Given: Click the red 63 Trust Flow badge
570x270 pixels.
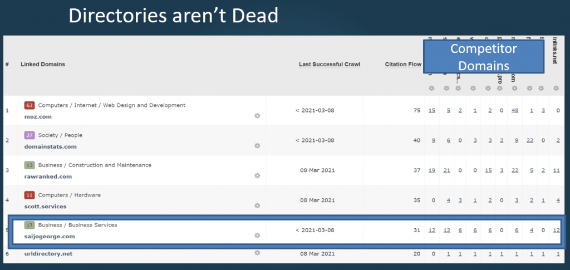Looking at the screenshot, I should (30, 105).
